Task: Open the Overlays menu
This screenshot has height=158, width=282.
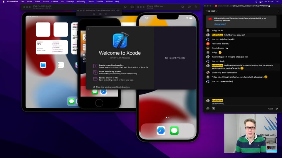Action: (70, 2)
